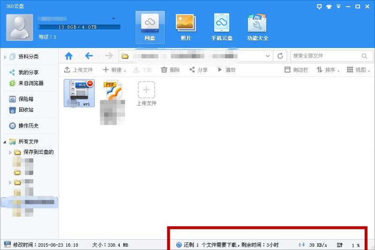Click the 13.8GB / 4.0TB storage bar

coord(79,27)
